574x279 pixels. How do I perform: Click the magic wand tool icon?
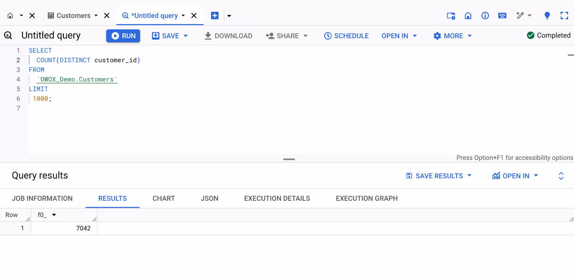pos(520,15)
